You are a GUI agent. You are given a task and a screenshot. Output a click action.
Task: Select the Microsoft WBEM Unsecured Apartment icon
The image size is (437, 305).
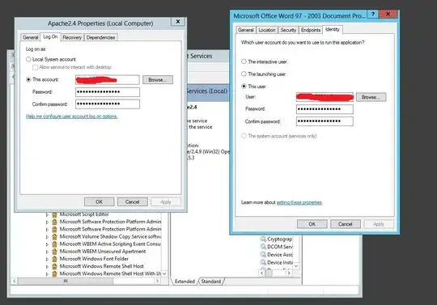coord(55,252)
